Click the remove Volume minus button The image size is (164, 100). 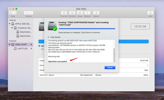pyautogui.click(x=31, y=13)
